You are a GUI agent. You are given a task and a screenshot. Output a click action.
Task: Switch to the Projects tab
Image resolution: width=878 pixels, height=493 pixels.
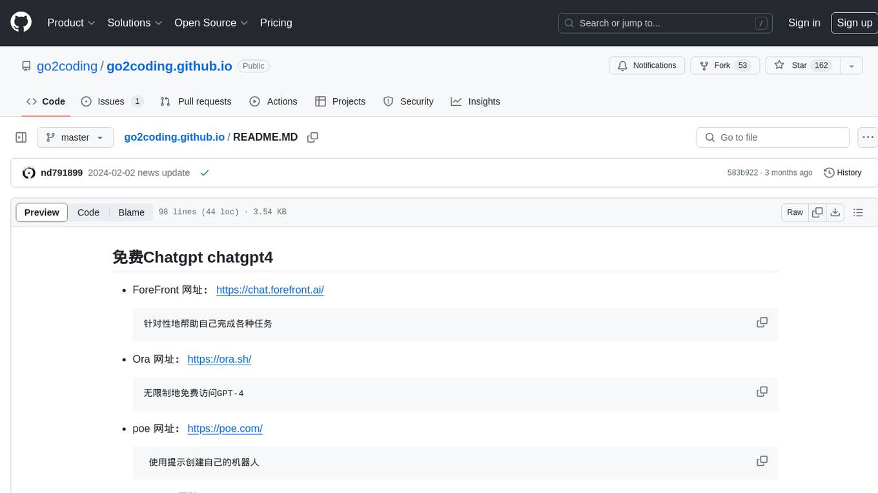(340, 101)
